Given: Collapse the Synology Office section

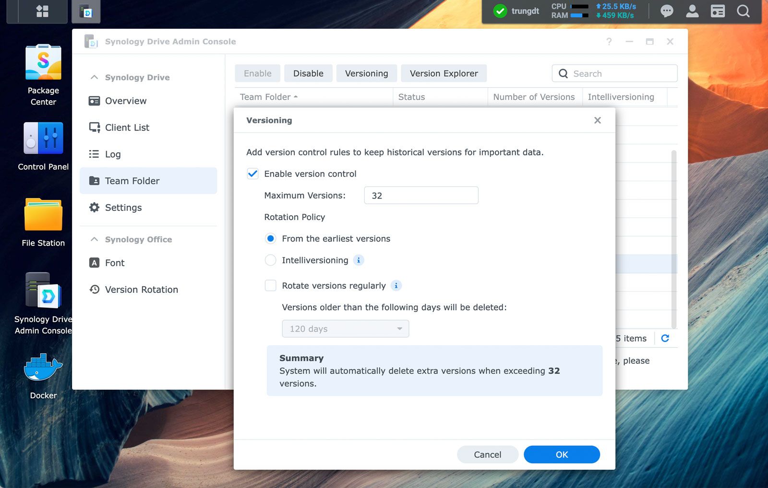Looking at the screenshot, I should coord(95,239).
